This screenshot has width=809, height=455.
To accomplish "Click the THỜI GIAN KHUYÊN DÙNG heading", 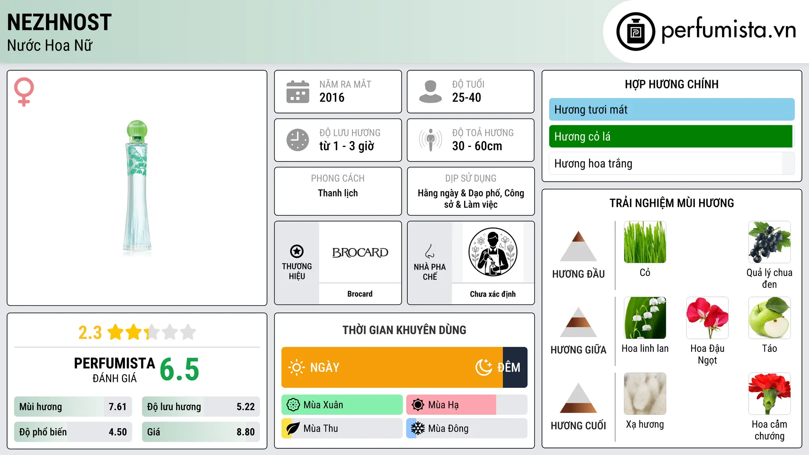I will pos(404,330).
